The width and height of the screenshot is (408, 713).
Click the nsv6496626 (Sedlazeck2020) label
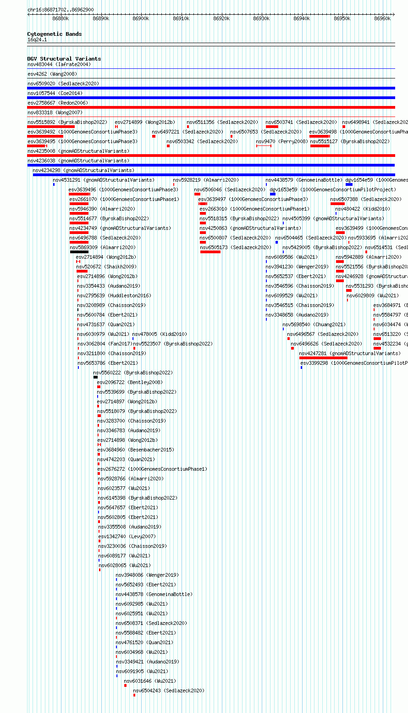(326, 344)
